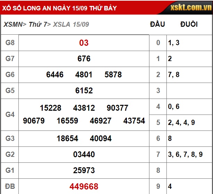Screen dimensions: 213x194
Task: Click the G4 number 43812
Action: (x=84, y=108)
